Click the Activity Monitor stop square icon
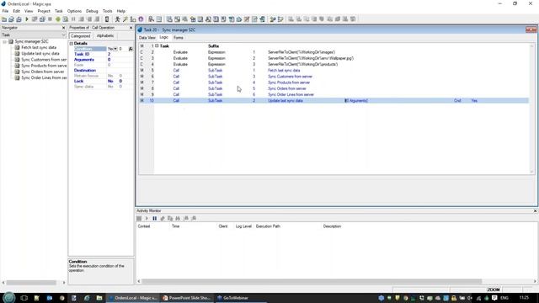 pos(139,219)
